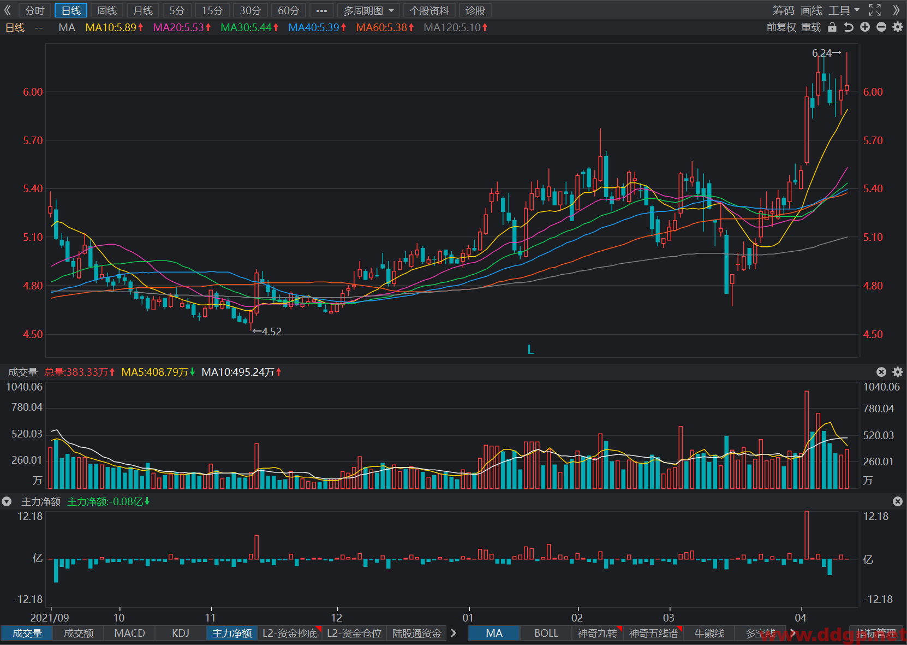Select L2-资金抄底 indicator tab

pyautogui.click(x=290, y=633)
